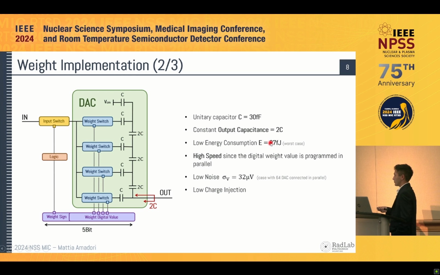
Task: Click the yellow Input Switch block
Action: (54, 121)
